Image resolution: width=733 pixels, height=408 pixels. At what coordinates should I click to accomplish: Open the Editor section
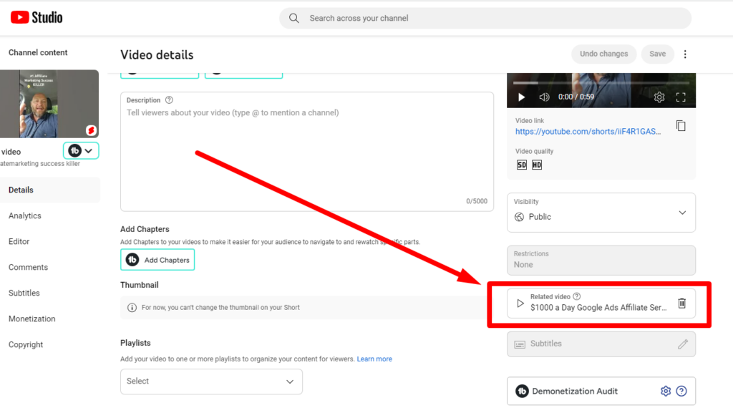point(19,241)
